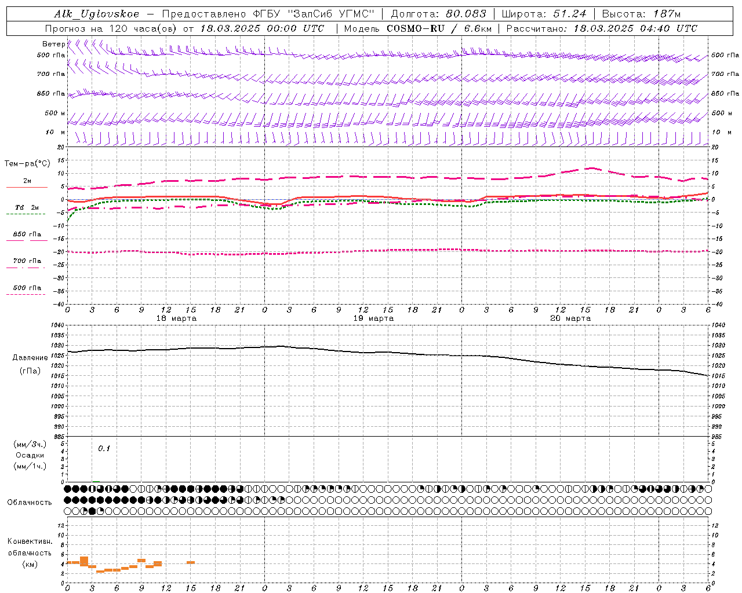Click the 19 марта date label
The height and width of the screenshot is (593, 742).
coord(373,319)
